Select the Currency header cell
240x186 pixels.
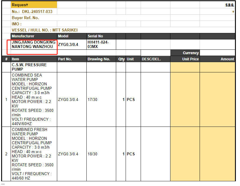click(x=185, y=53)
